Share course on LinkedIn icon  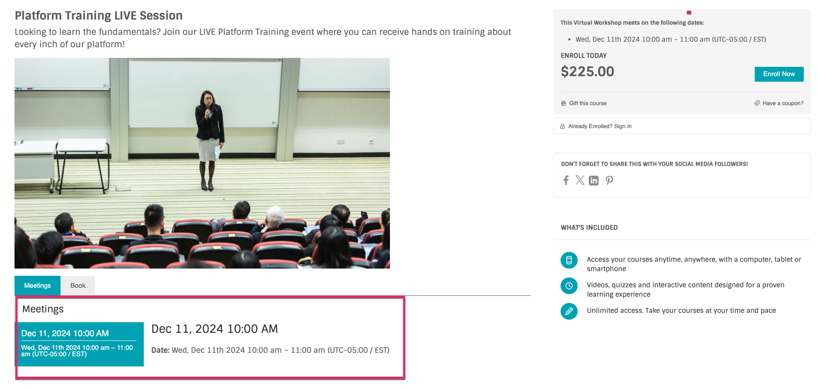(593, 180)
